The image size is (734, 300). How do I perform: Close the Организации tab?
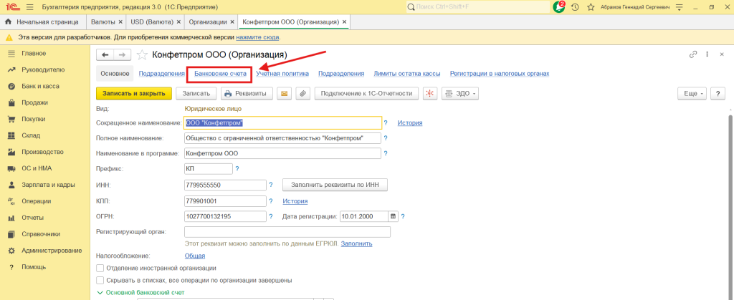click(232, 22)
